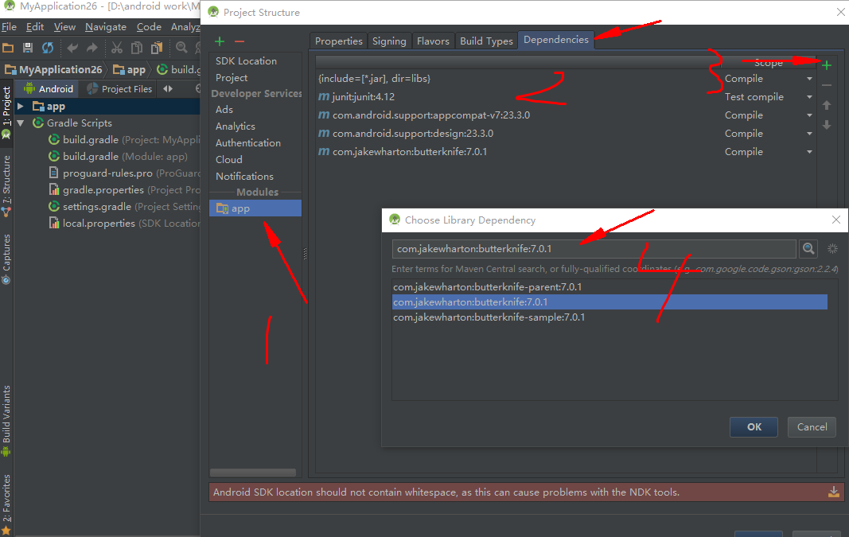
Task: Click MyApplication26 breadcrumb in navigation bar
Action: point(53,69)
